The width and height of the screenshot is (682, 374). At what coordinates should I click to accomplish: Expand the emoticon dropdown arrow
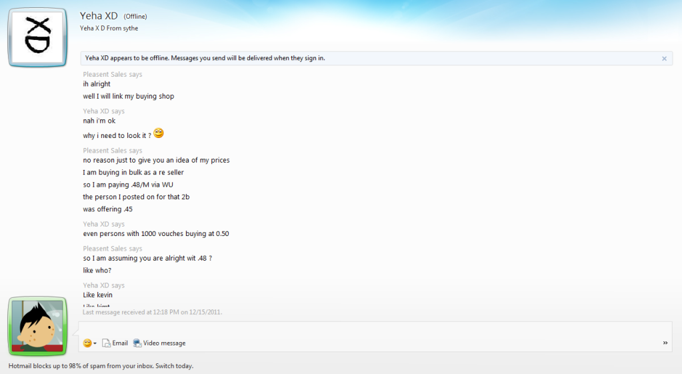[95, 343]
